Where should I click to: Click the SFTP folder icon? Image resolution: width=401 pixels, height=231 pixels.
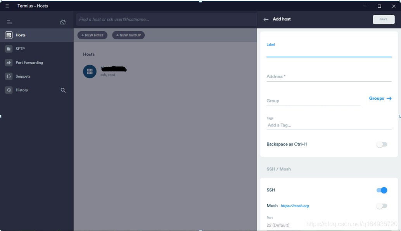coord(9,49)
